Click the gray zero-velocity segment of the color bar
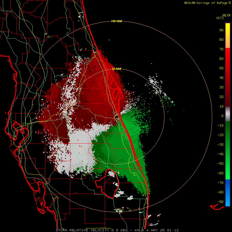This screenshot has height=232, width=232. (x=228, y=114)
